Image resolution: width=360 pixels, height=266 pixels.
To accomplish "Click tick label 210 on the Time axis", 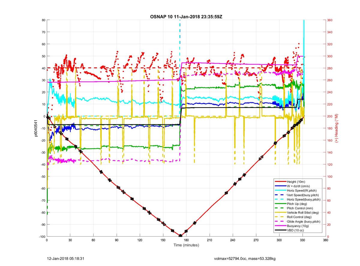I will [x=209, y=240].
